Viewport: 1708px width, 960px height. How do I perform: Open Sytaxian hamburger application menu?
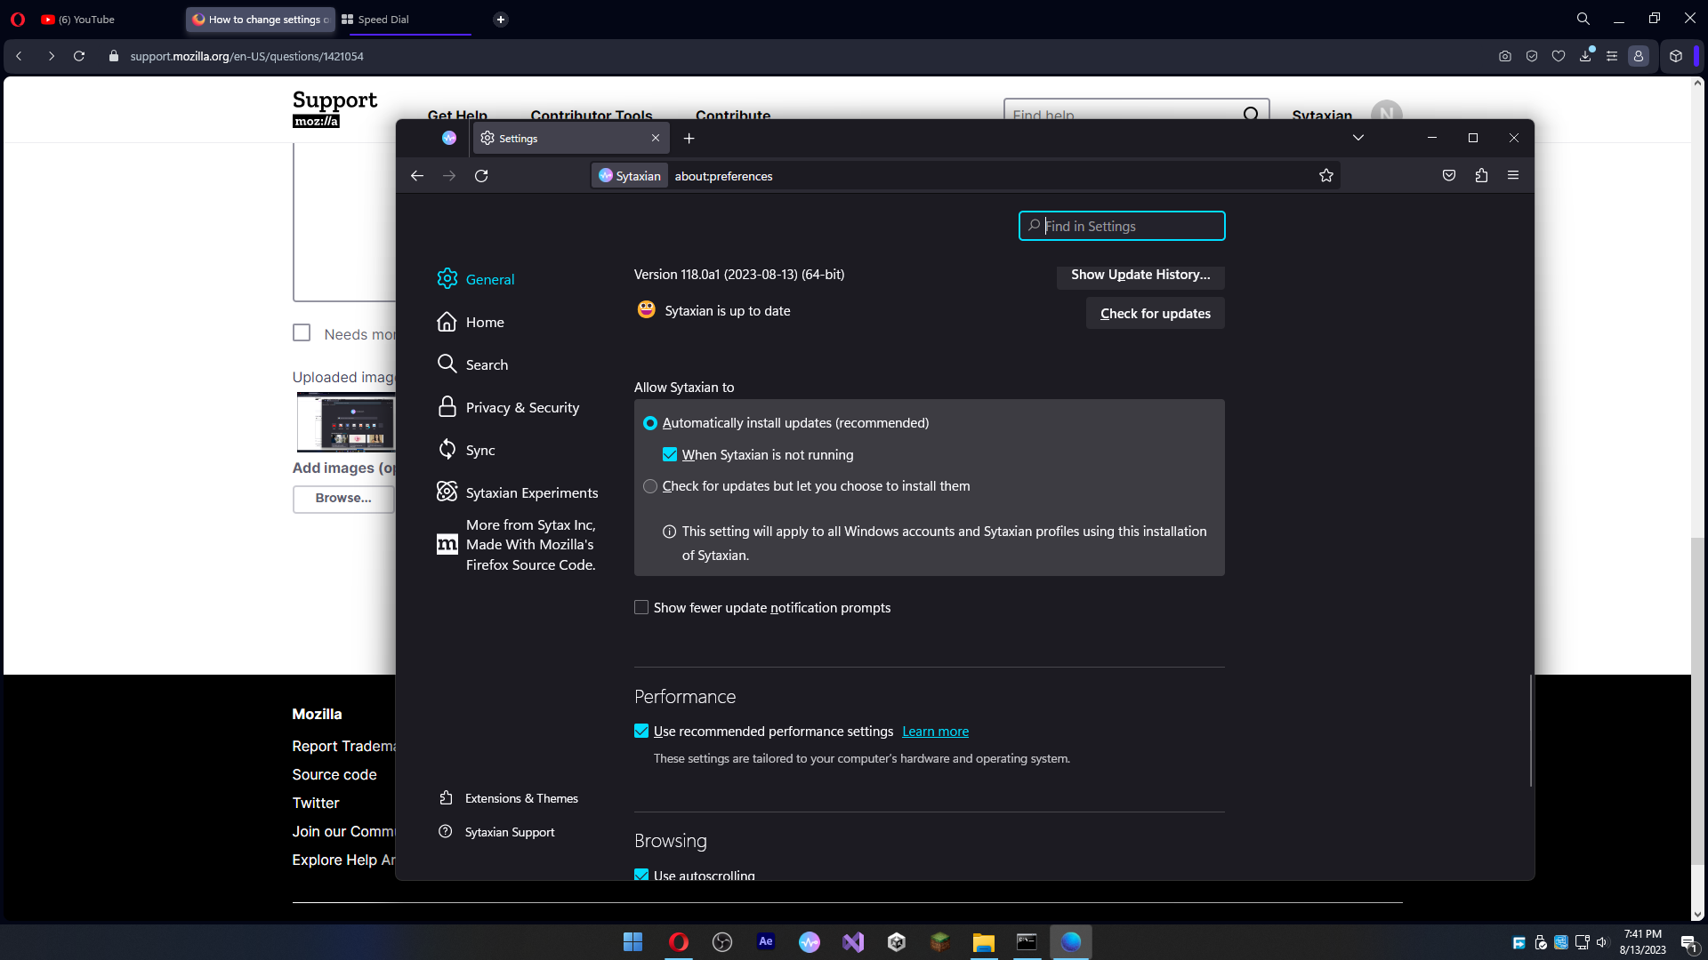click(x=1513, y=176)
